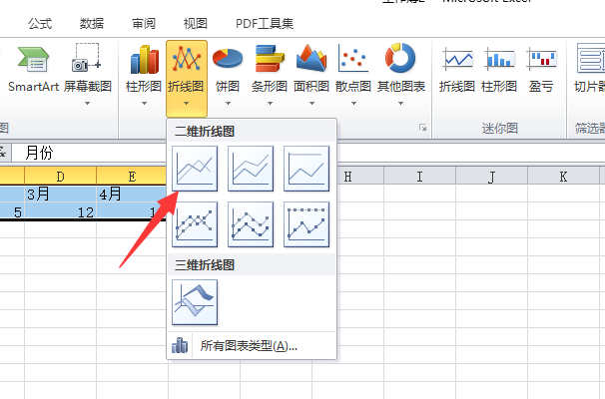Screen dimensions: 605x399
Task: Pick the 100% stacked line chart thumbnail
Action: [306, 169]
